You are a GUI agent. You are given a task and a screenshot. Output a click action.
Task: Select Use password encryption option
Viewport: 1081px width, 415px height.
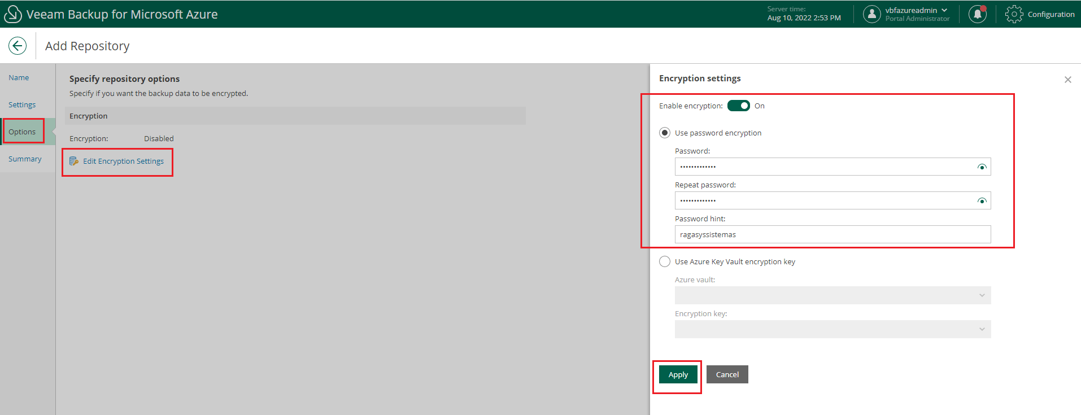pyautogui.click(x=665, y=133)
